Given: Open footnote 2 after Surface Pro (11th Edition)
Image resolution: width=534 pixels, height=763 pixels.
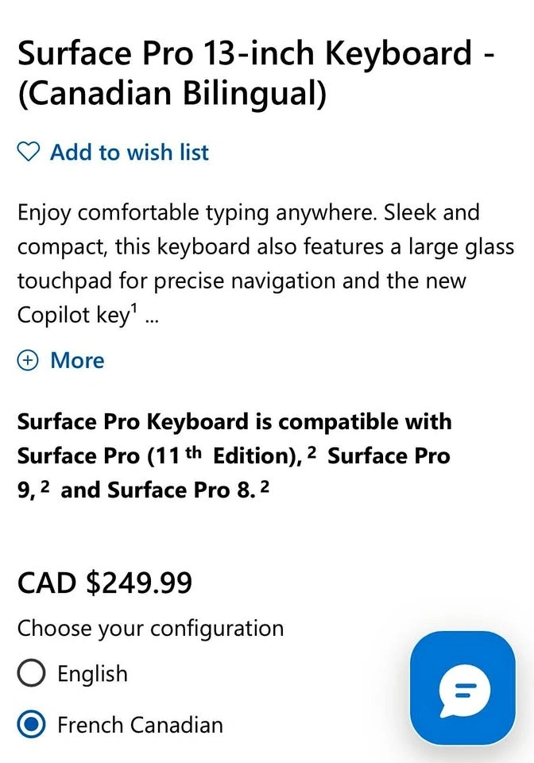Looking at the screenshot, I should tap(312, 452).
